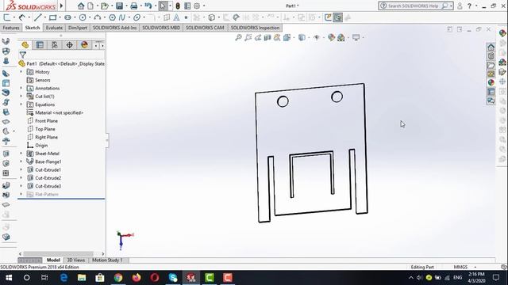Viewport: 508px width, 285px height.
Task: Open the ConfigurationManager tab icon
Action: pos(55,45)
